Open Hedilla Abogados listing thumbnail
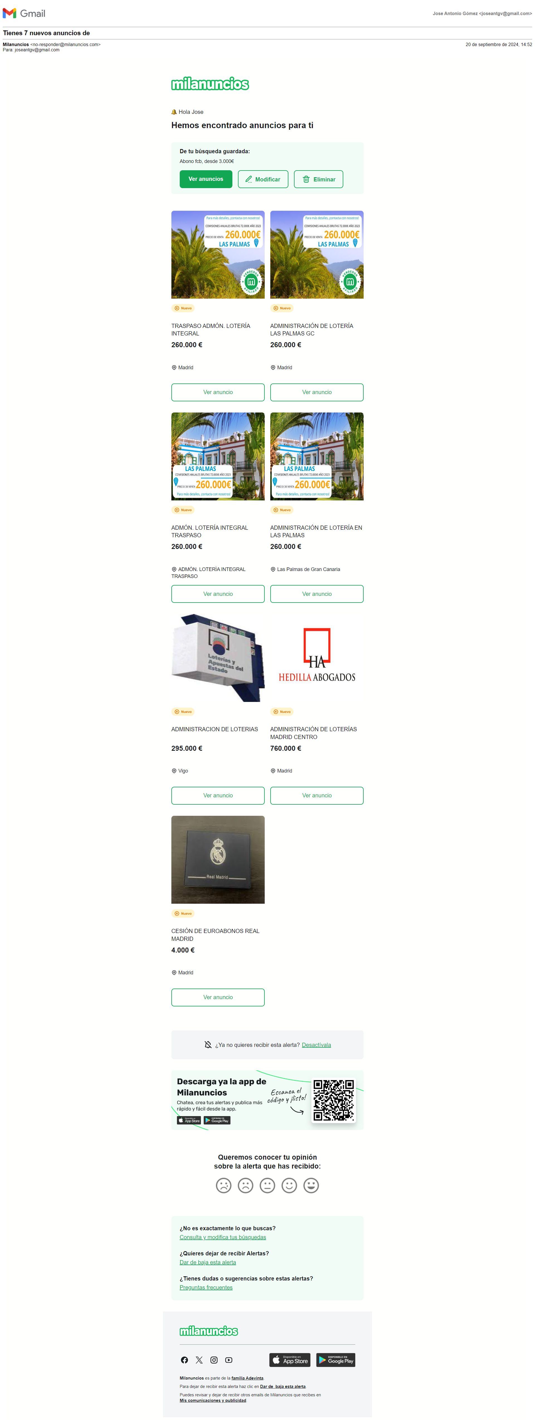 [x=317, y=658]
